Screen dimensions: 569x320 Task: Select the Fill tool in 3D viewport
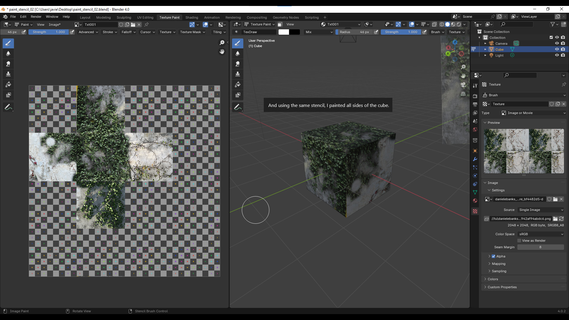point(238,85)
